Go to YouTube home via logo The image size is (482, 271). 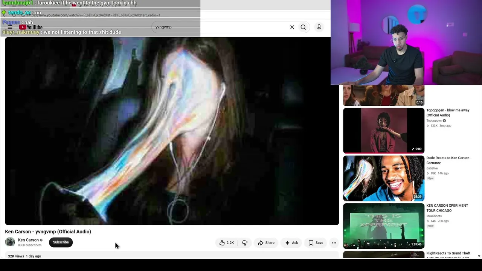31,27
